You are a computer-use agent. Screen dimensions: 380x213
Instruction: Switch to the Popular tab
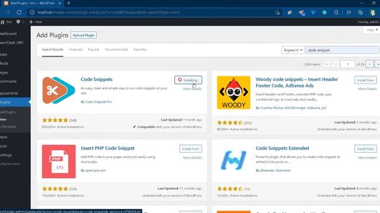pos(94,50)
